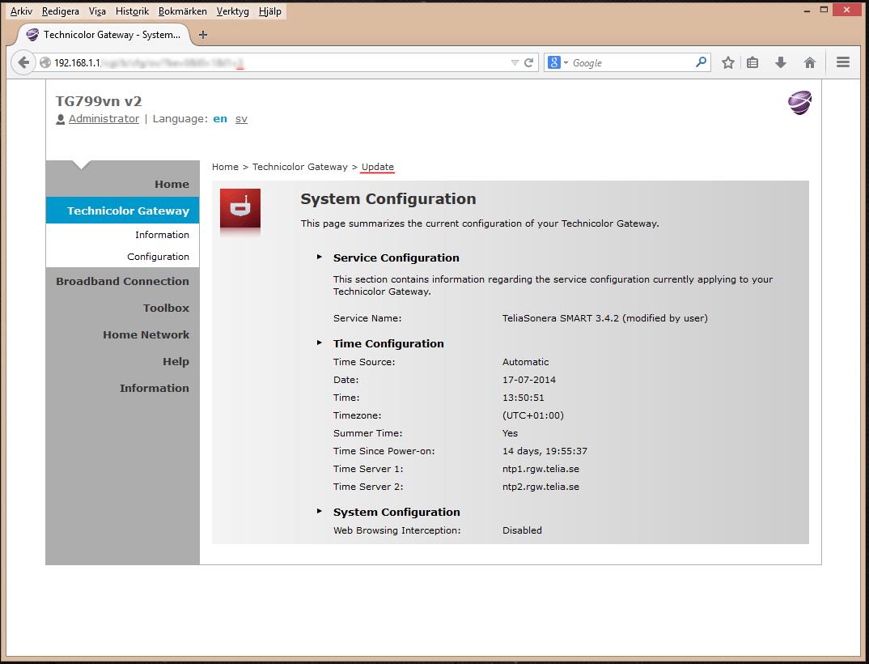Open a new tab with plus button
The height and width of the screenshot is (664, 869).
(x=203, y=34)
